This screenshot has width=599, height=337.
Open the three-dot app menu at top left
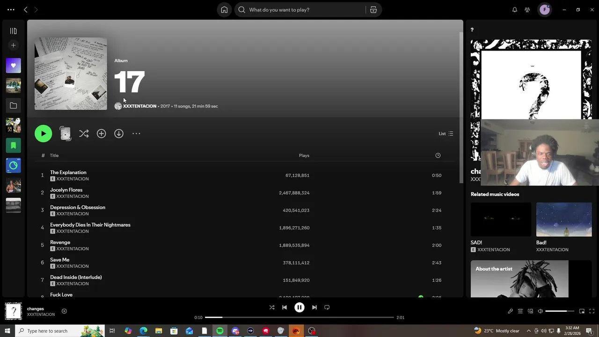11,10
